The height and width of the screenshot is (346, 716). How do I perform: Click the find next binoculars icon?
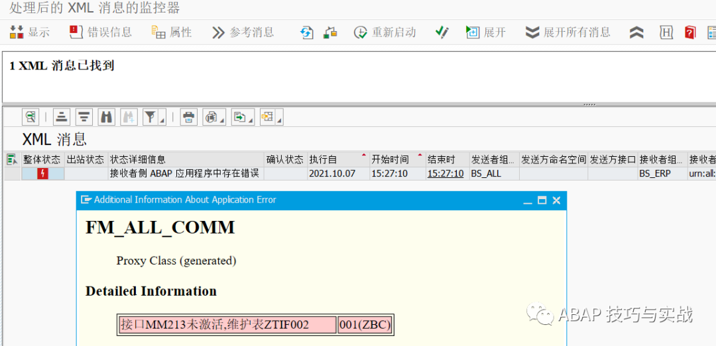click(129, 117)
